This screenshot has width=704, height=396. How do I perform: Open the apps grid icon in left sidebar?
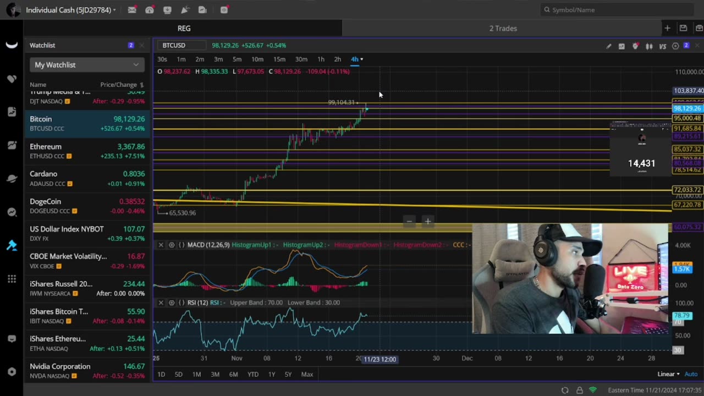[x=12, y=279]
